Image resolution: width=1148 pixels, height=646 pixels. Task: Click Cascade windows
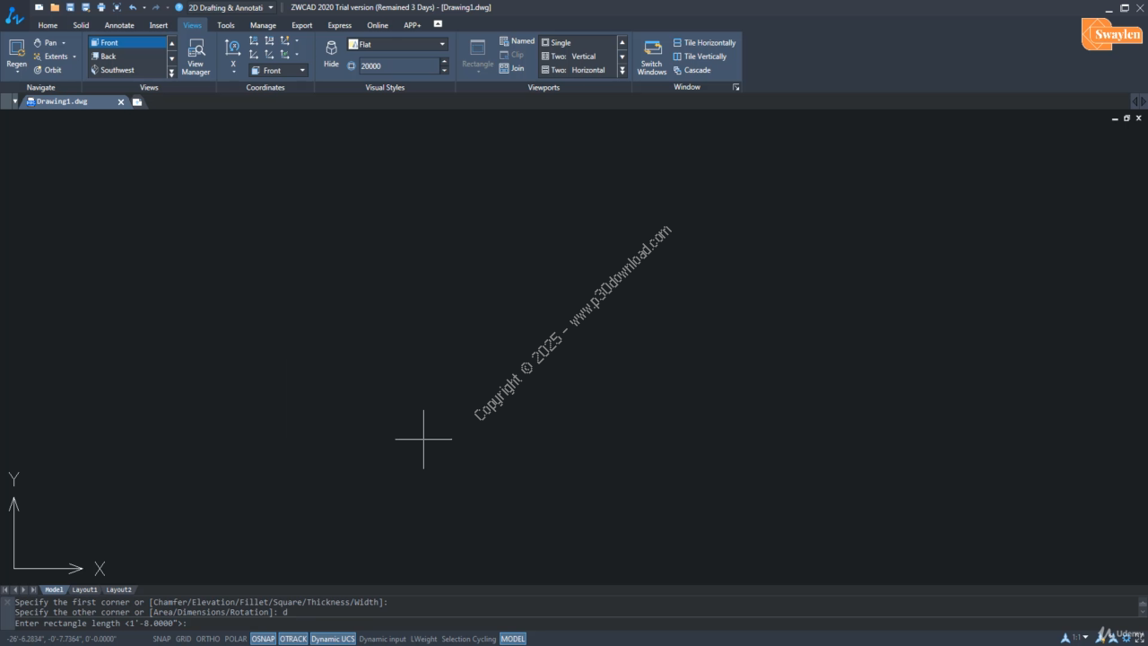691,70
